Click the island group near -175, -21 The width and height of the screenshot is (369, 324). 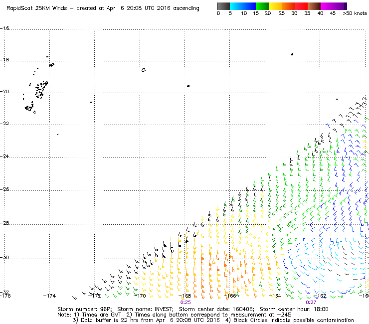click(x=29, y=108)
